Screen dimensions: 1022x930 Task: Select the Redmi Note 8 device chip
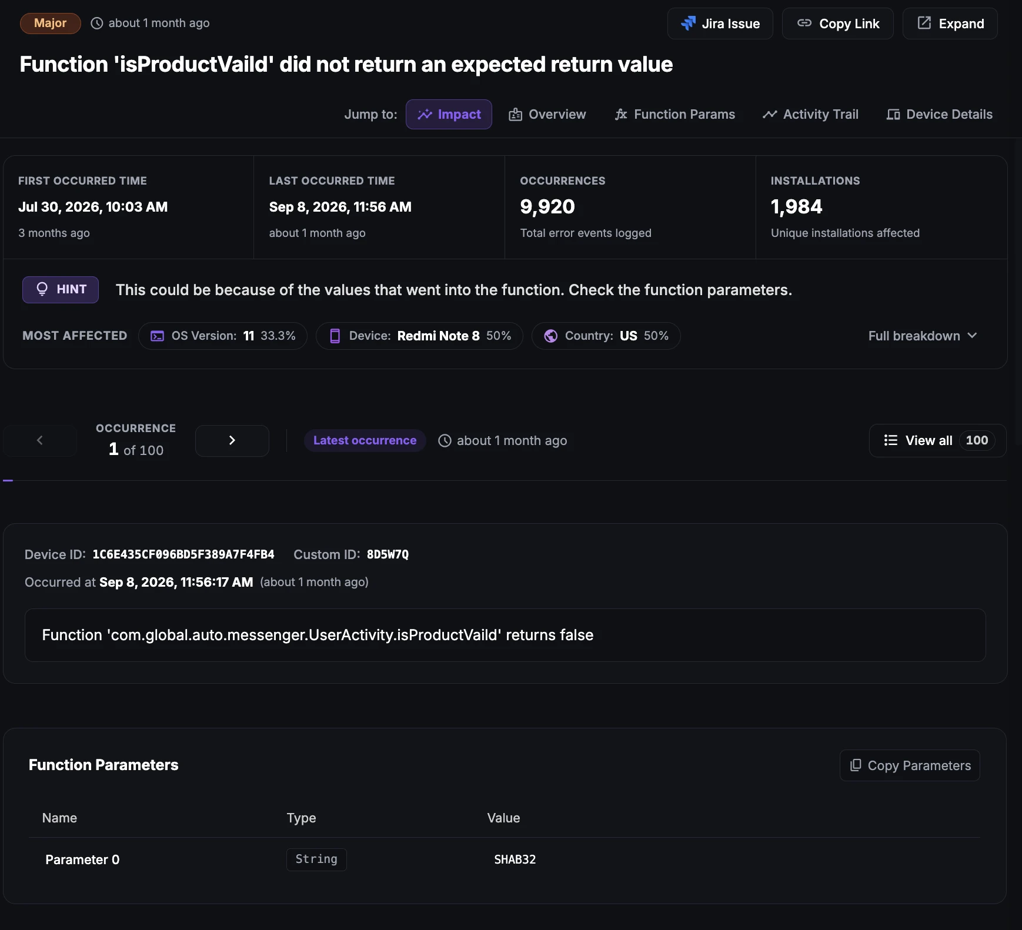(419, 336)
